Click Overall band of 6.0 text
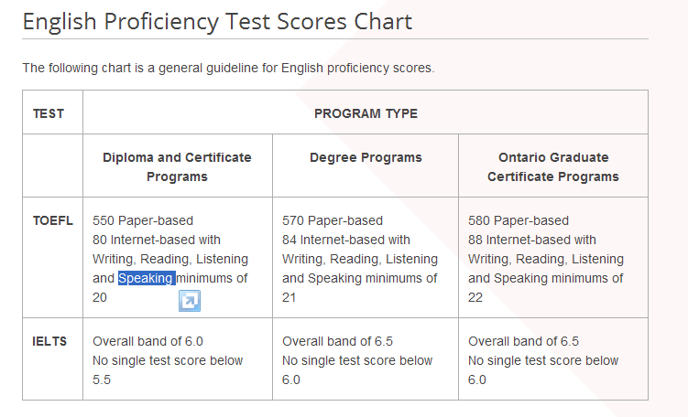Image resolution: width=688 pixels, height=417 pixels. pos(147,341)
